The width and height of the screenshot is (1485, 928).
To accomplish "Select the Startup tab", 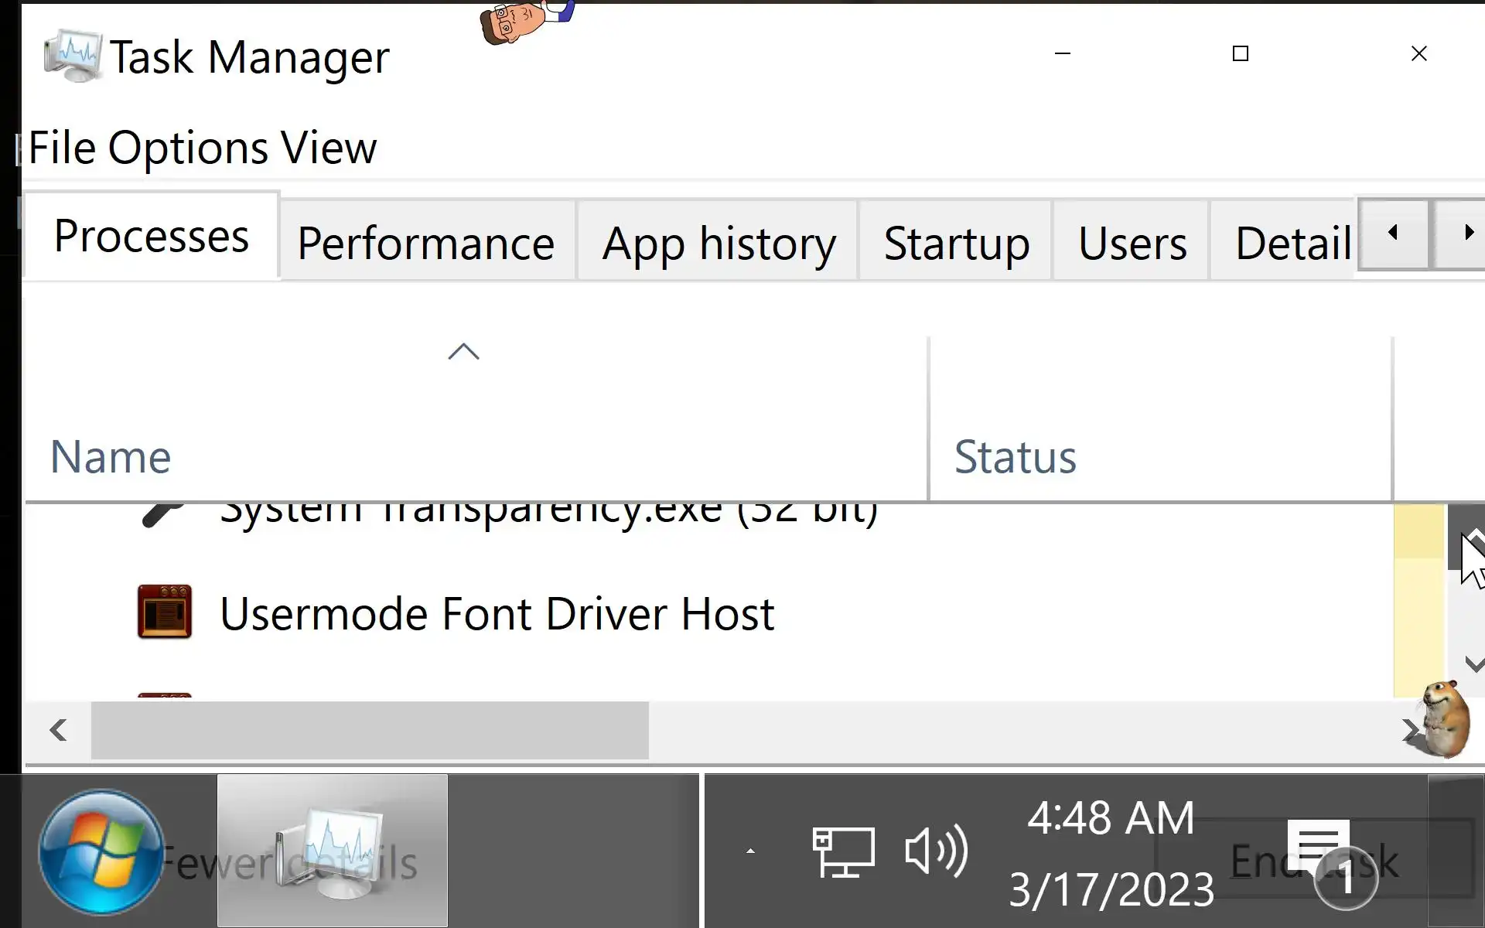I will coord(956,244).
